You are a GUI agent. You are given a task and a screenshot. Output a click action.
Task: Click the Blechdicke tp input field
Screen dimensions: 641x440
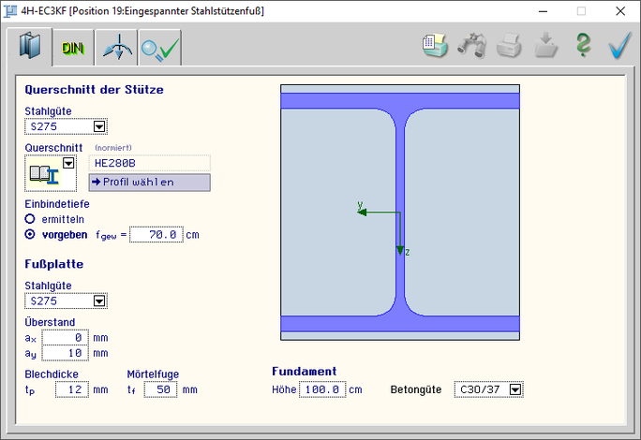[70, 389]
